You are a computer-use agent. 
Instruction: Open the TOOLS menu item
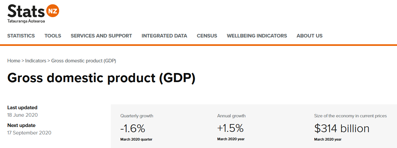point(53,36)
